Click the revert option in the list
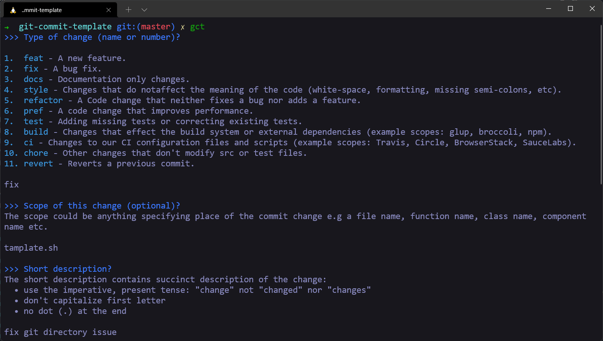 [x=38, y=164]
